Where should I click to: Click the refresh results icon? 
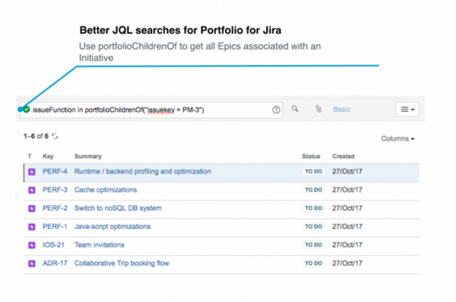[56, 136]
